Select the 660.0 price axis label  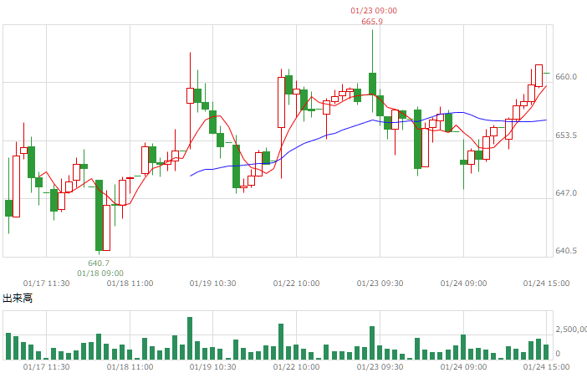point(566,76)
